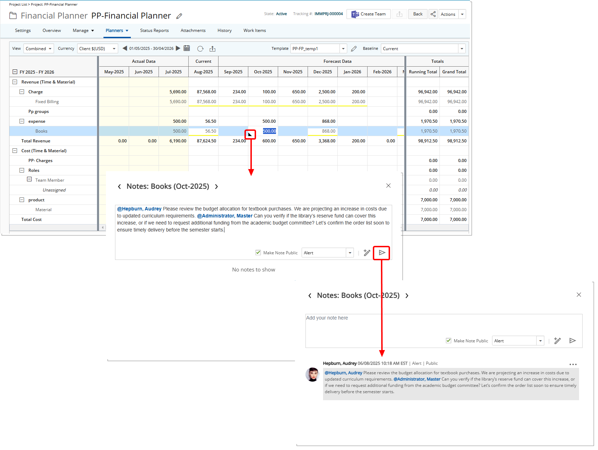
Task: Uncheck Make Note Public in top note panel
Action: point(258,253)
